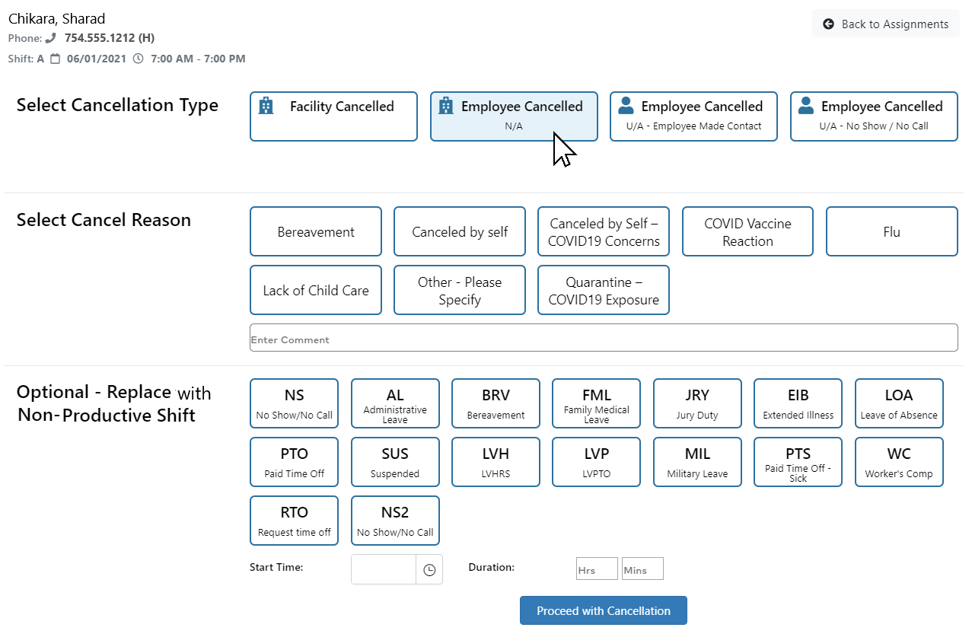Click the back arrow icon on Back to Assignments
Screen dimensions: 972x637
828,24
